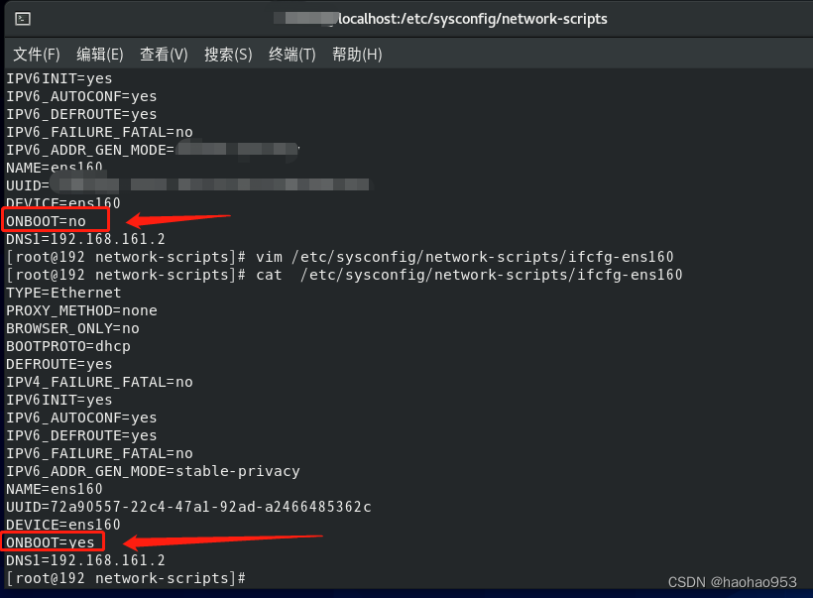Click the BOOTPROTO=dhcp line

[x=68, y=346]
